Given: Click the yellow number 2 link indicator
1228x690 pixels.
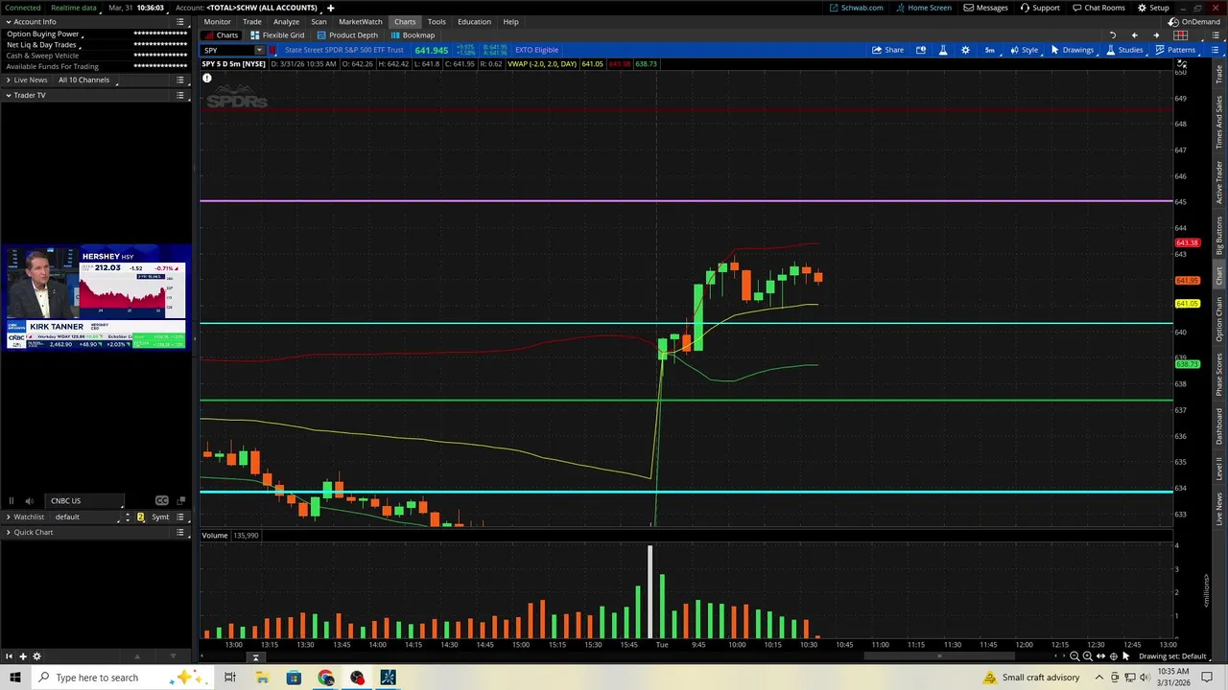Looking at the screenshot, I should (140, 517).
